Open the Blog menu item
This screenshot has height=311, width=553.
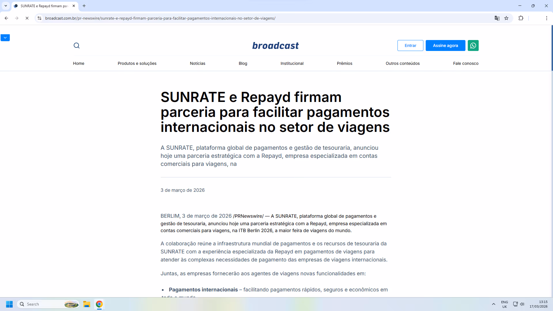(243, 63)
